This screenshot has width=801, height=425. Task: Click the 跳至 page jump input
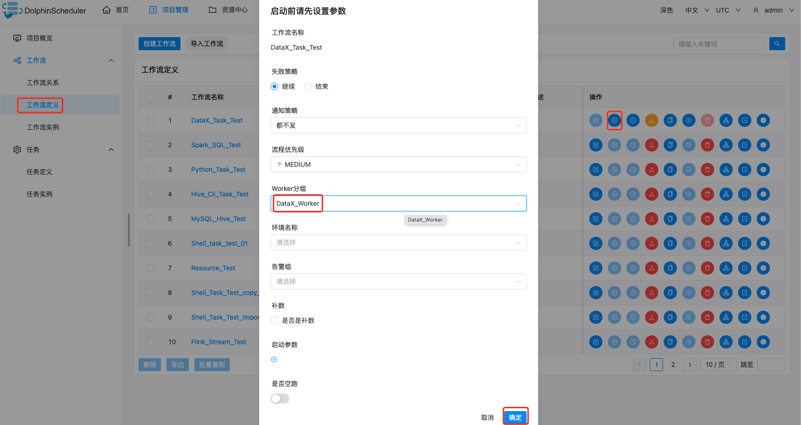[x=771, y=365]
